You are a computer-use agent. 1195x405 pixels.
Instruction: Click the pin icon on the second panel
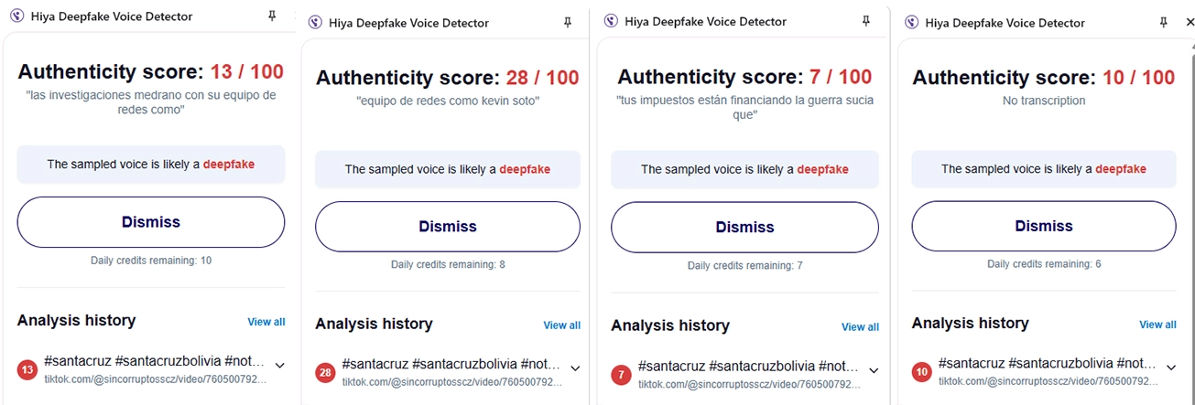tap(569, 22)
